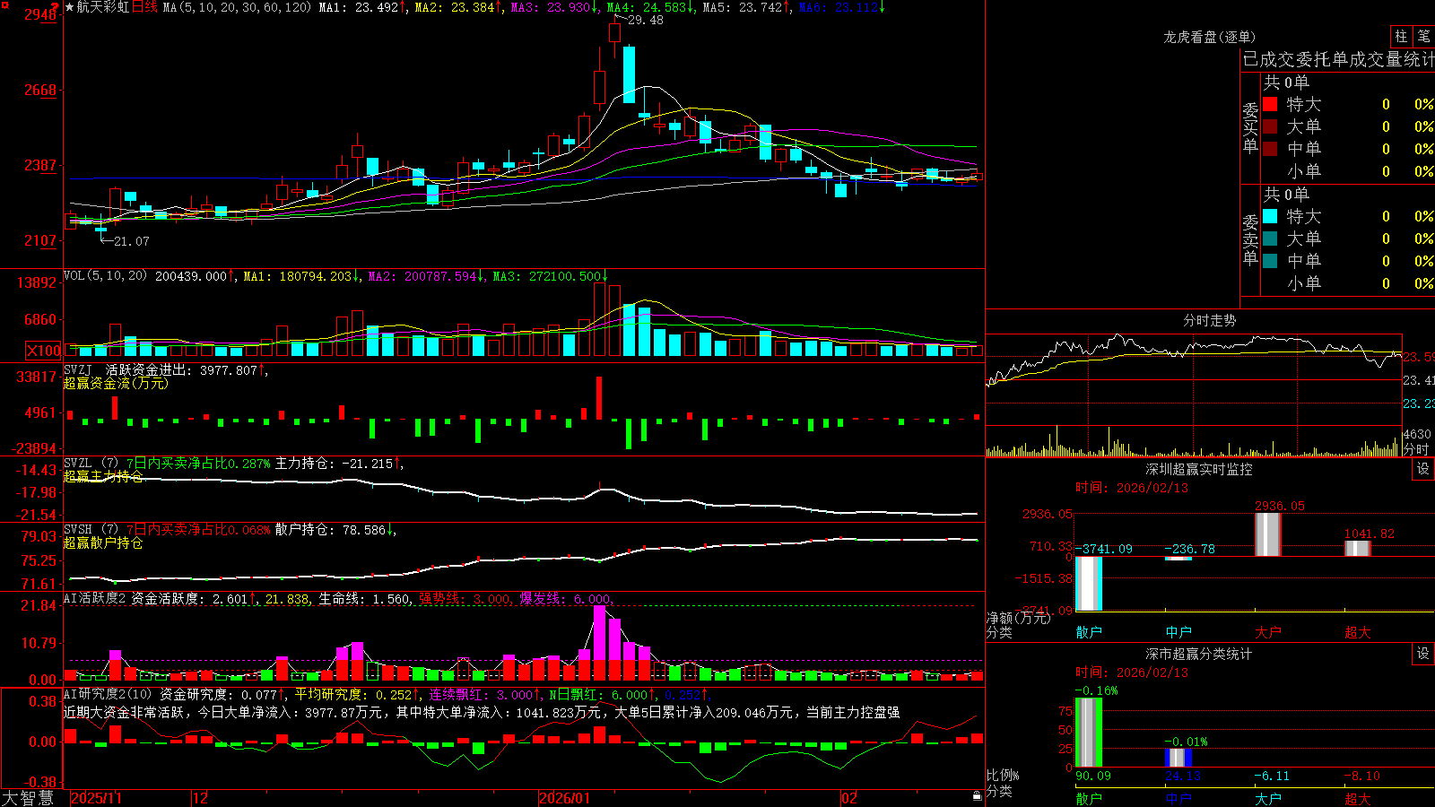Click the 连续飘红 value label
The height and width of the screenshot is (807, 1435).
(483, 694)
